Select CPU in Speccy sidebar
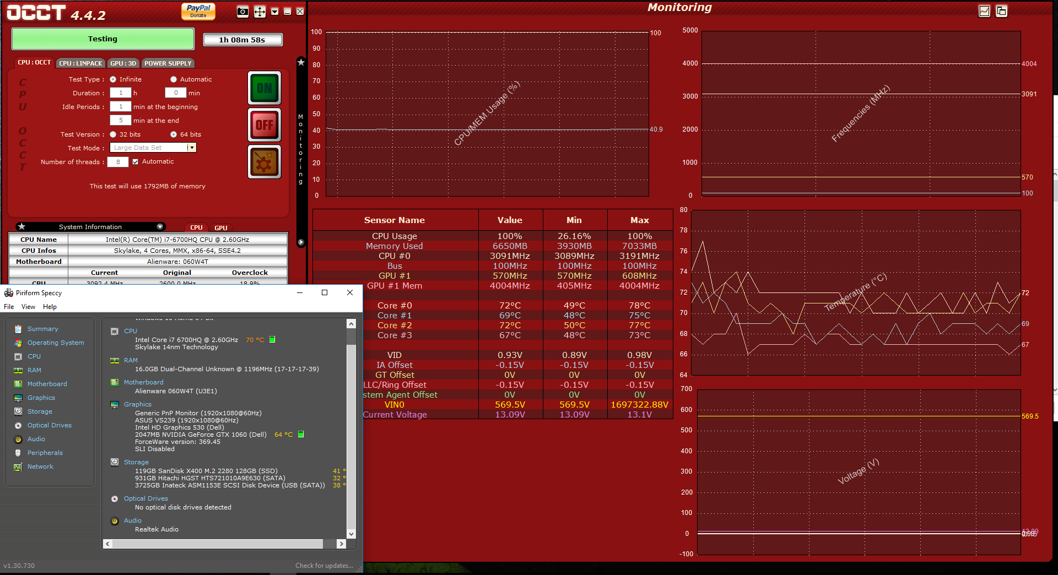 (34, 356)
